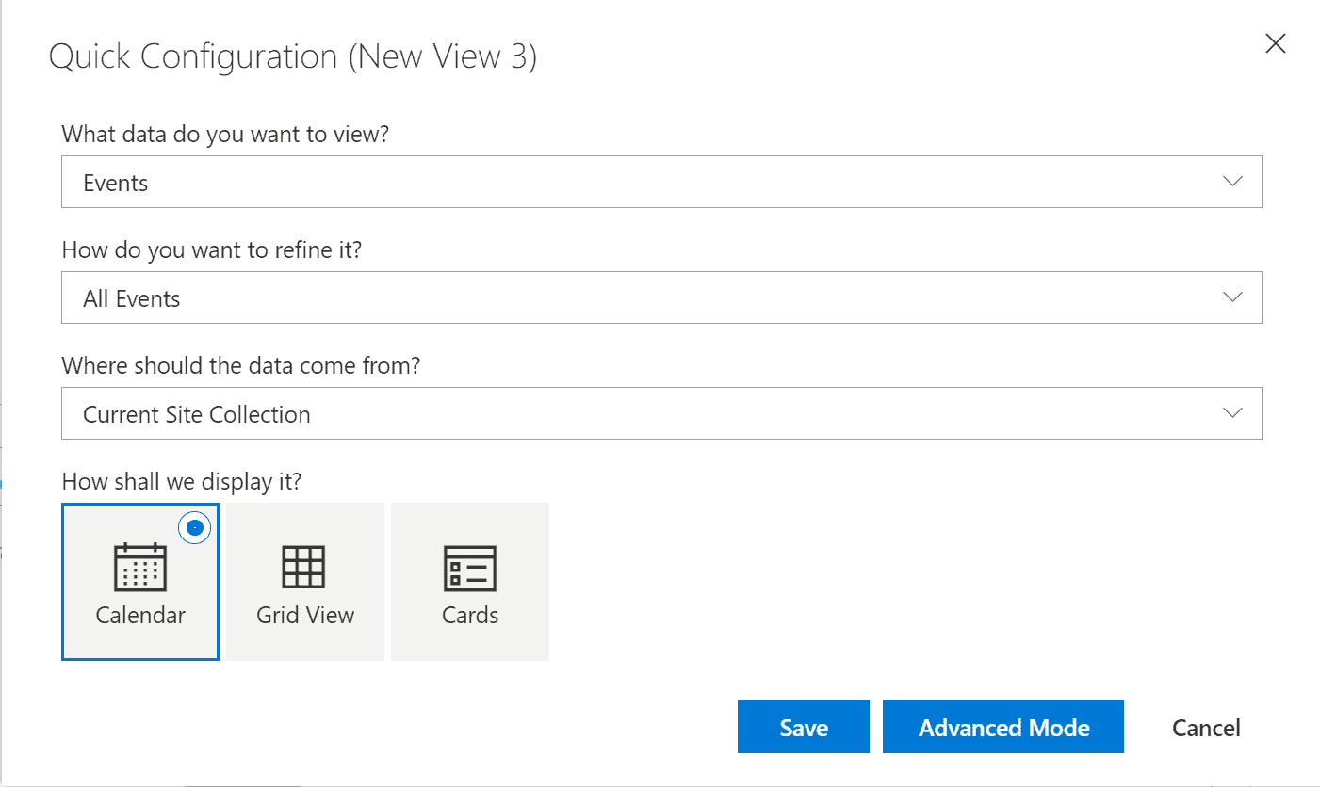Click 'What data do you want to view?' label
1320x787 pixels.
coord(225,134)
